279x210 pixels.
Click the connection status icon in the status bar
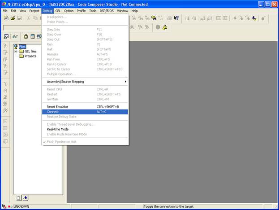point(4,206)
